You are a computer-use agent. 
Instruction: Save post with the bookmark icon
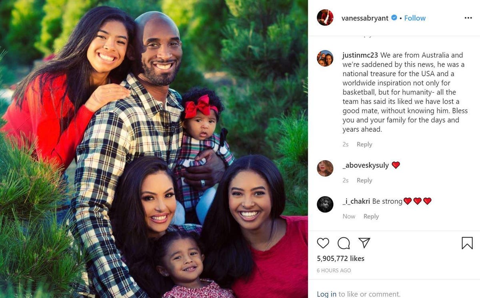tap(467, 243)
